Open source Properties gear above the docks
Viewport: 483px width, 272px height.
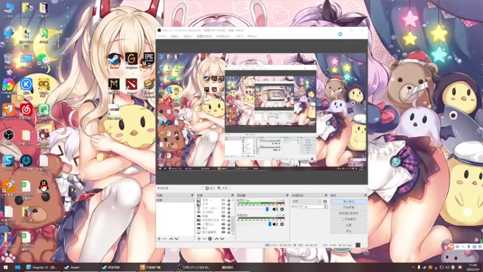click(210, 188)
